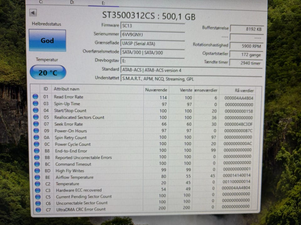Click the Nuværende column header
The width and height of the screenshot is (301, 225).
click(x=156, y=90)
